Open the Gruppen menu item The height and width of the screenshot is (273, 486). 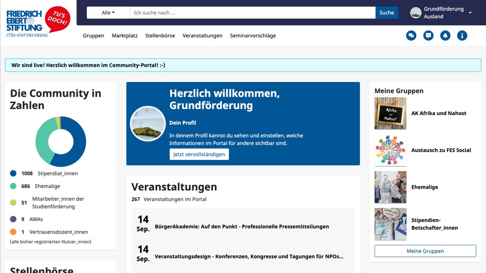click(93, 36)
